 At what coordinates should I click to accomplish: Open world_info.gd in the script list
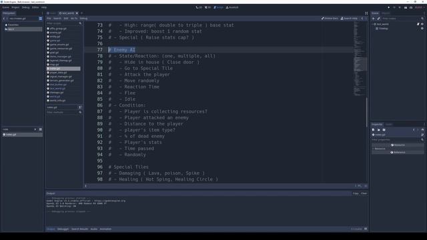click(x=58, y=101)
